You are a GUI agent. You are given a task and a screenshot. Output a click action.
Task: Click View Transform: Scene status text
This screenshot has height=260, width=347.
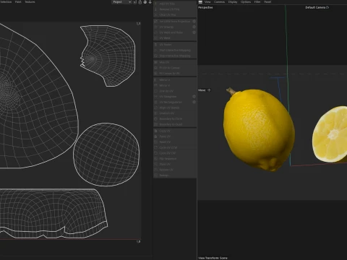point(213,258)
